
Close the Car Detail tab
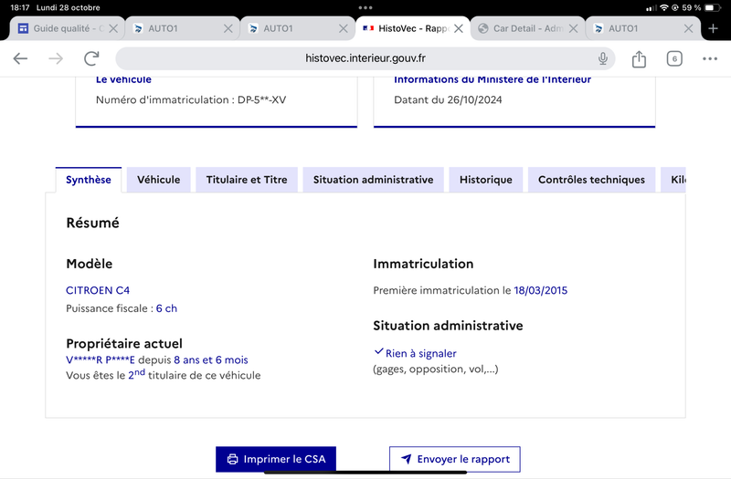(574, 28)
